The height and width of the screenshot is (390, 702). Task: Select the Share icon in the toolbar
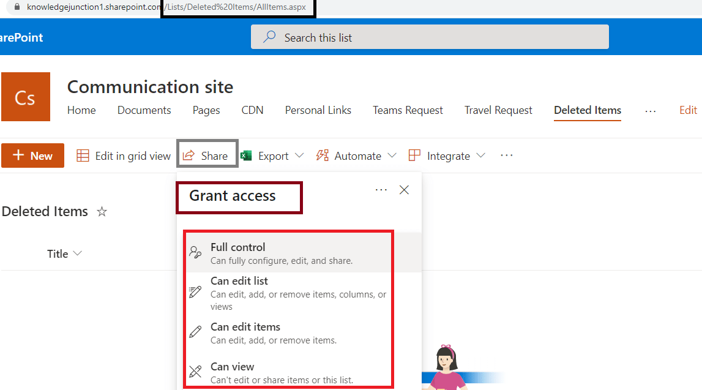coord(188,155)
